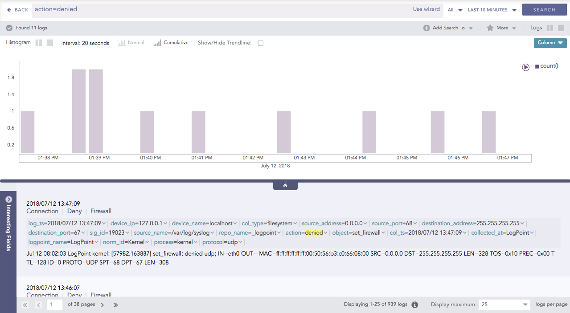Open the All repos selector menu

click(455, 10)
